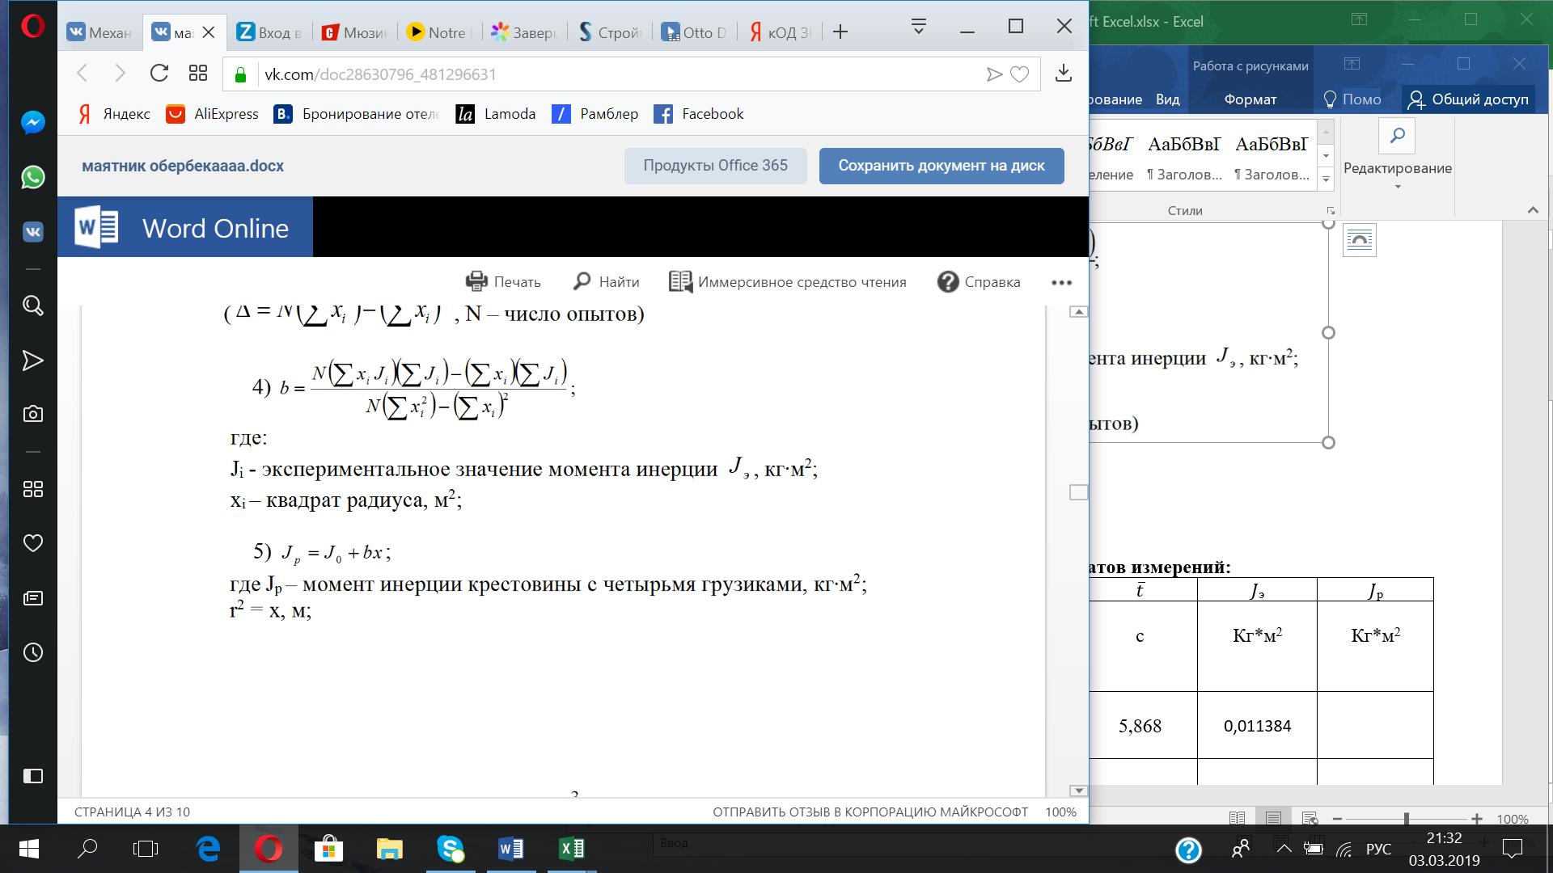
Task: Open Найти search in document
Action: coord(607,282)
